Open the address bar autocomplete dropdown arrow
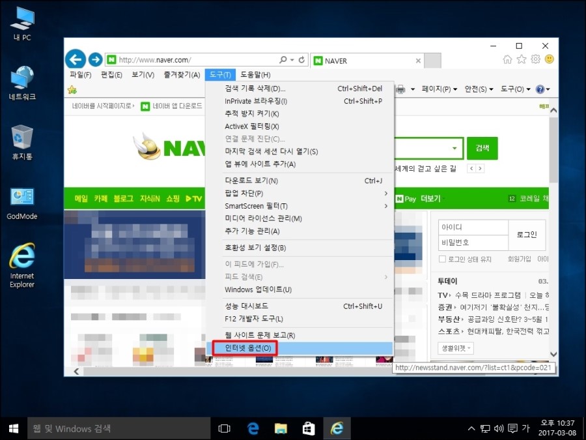 pyautogui.click(x=292, y=60)
